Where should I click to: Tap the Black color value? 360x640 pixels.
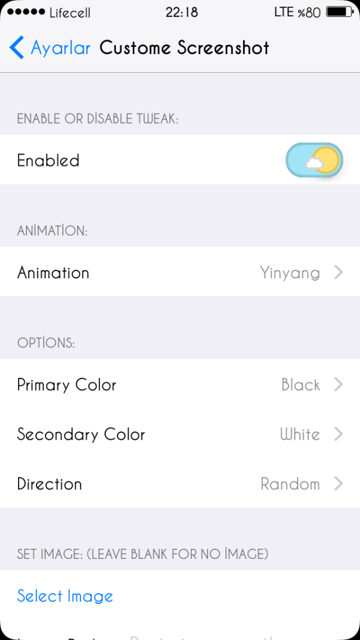point(301,385)
